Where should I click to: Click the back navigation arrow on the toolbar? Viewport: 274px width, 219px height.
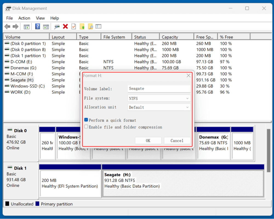tap(7, 26)
